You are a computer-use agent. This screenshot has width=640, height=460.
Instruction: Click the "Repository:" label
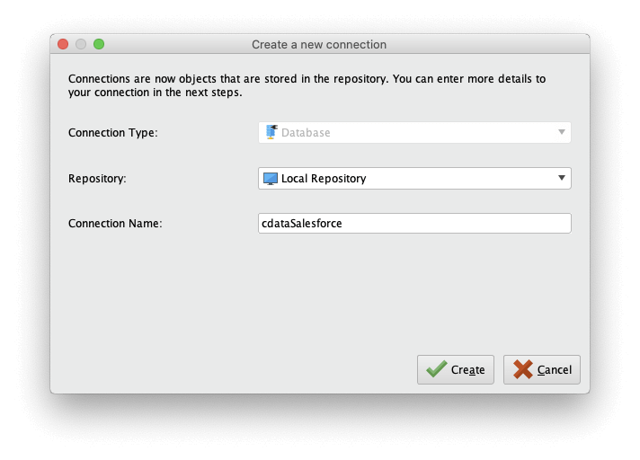pyautogui.click(x=97, y=179)
